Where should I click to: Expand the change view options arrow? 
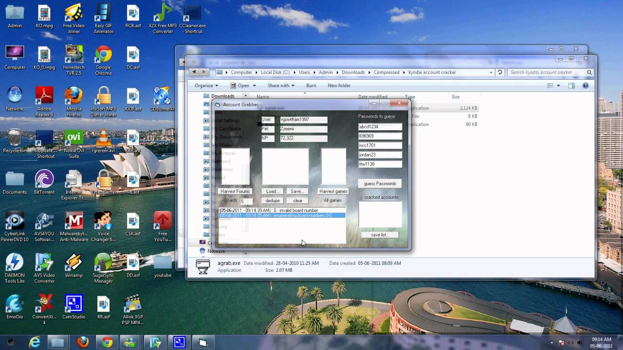tap(558, 86)
